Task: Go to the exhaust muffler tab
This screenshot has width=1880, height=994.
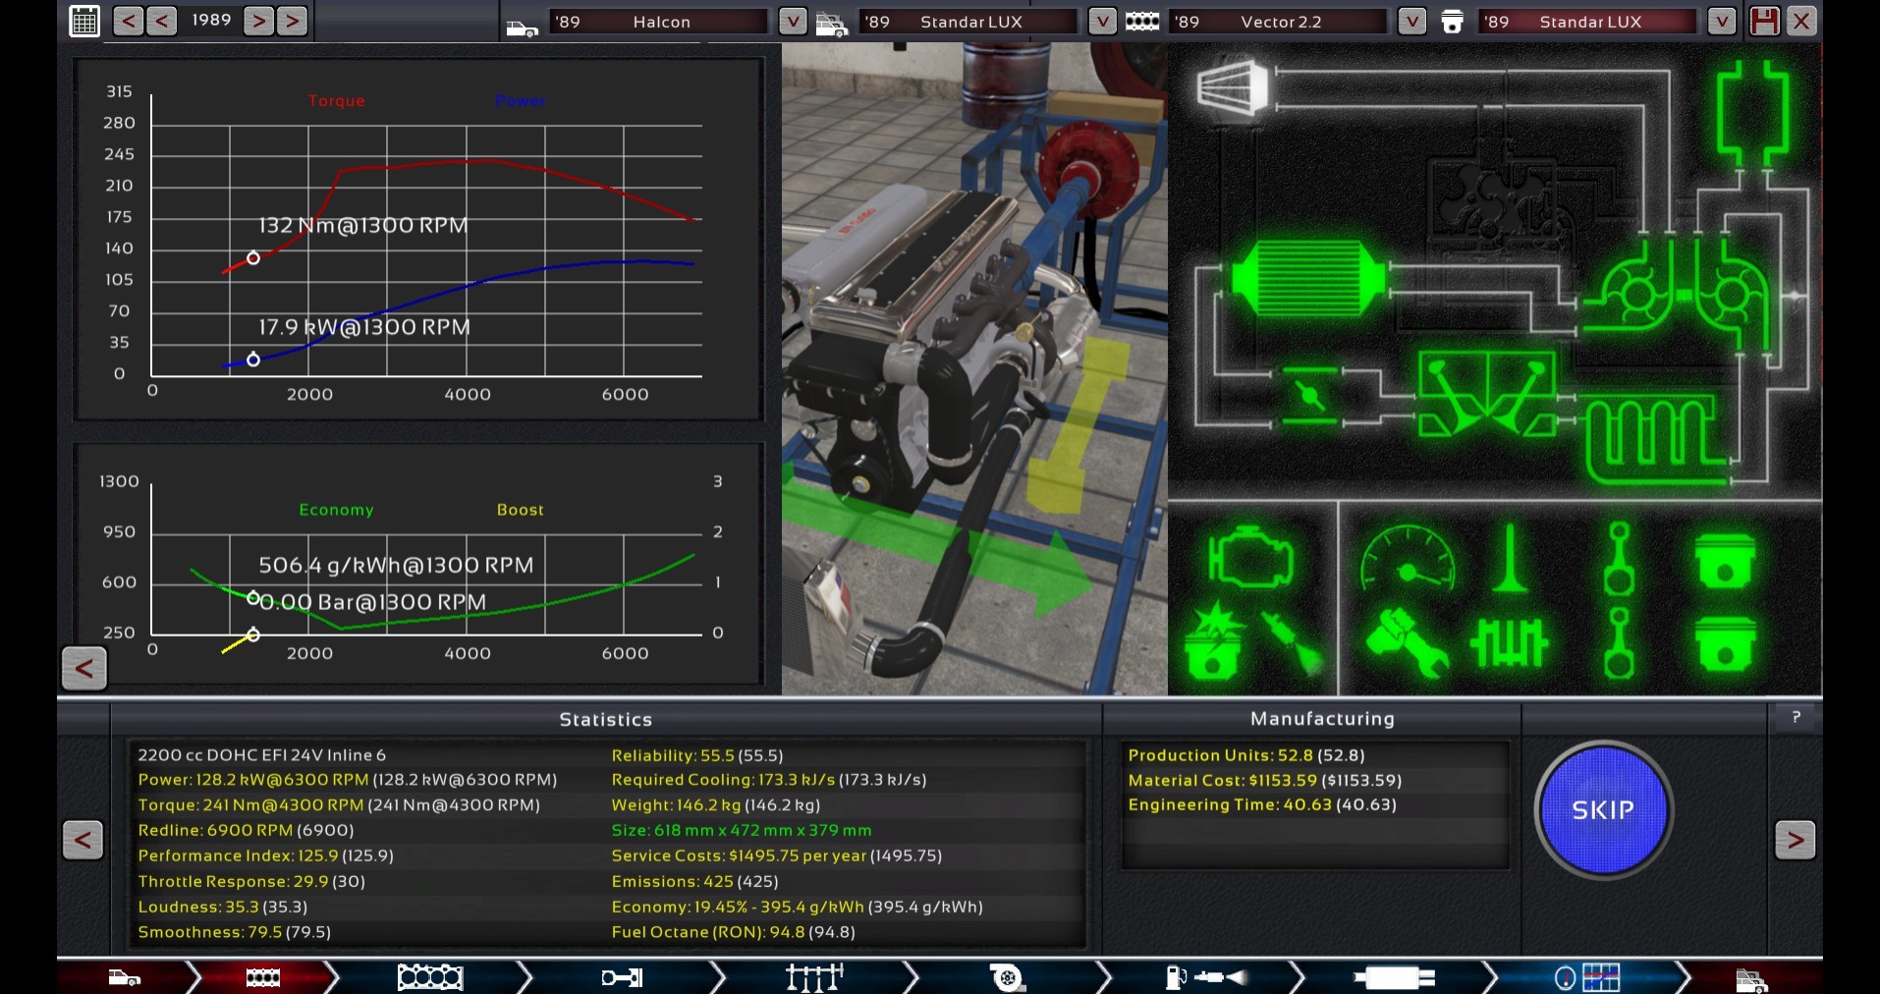Action: 1393,977
